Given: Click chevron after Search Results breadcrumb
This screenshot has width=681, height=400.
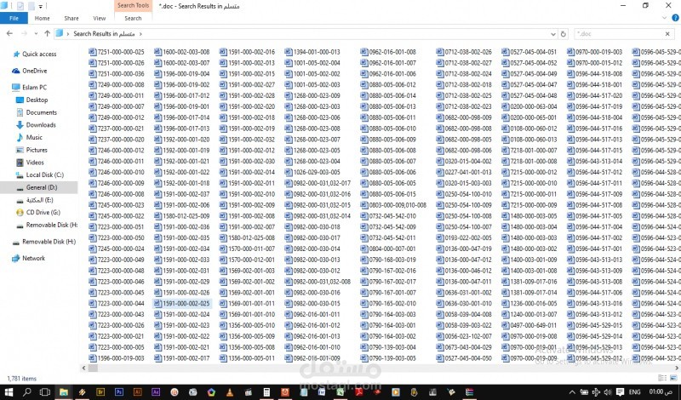Looking at the screenshot, I should click(x=140, y=33).
